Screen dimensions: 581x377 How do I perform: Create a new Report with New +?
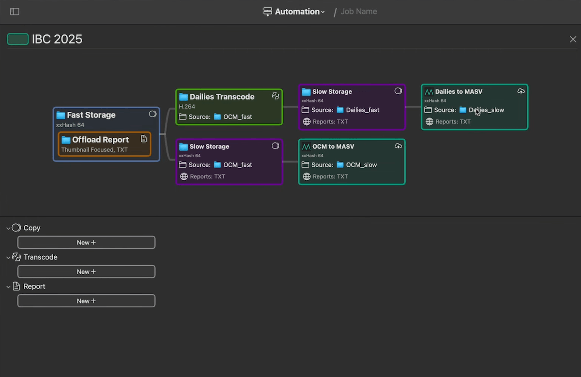[x=86, y=301]
